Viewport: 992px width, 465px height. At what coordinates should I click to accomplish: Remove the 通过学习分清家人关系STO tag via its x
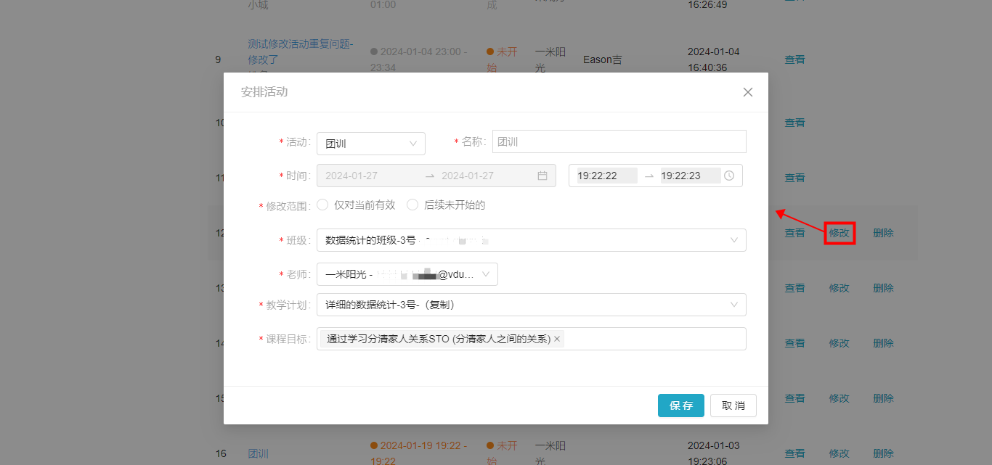557,339
